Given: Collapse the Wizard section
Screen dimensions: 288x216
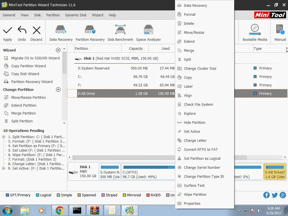Looking at the screenshot, I should [58, 50].
